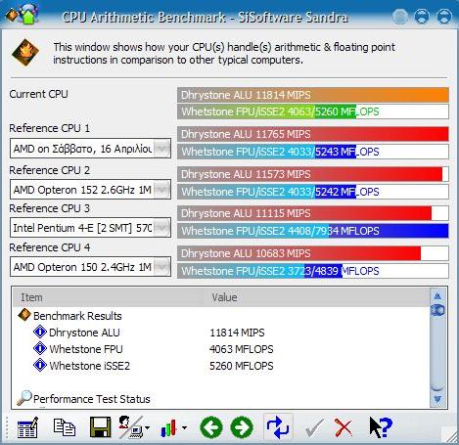Image resolution: width=459 pixels, height=445 pixels.
Task: Click the context help cursor question icon
Action: (381, 427)
